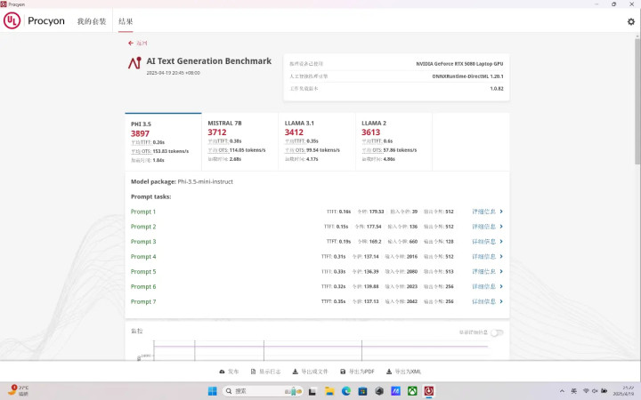Click the volume tray icon
641x400 pixels.
[595, 391]
